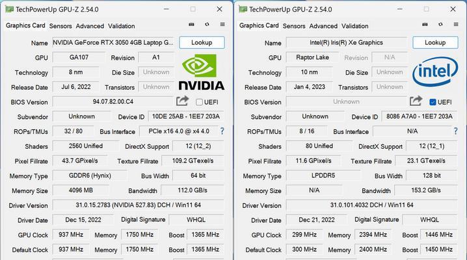The image size is (467, 260).
Task: Open the hamburger menu in Intel window
Action: coord(456,25)
